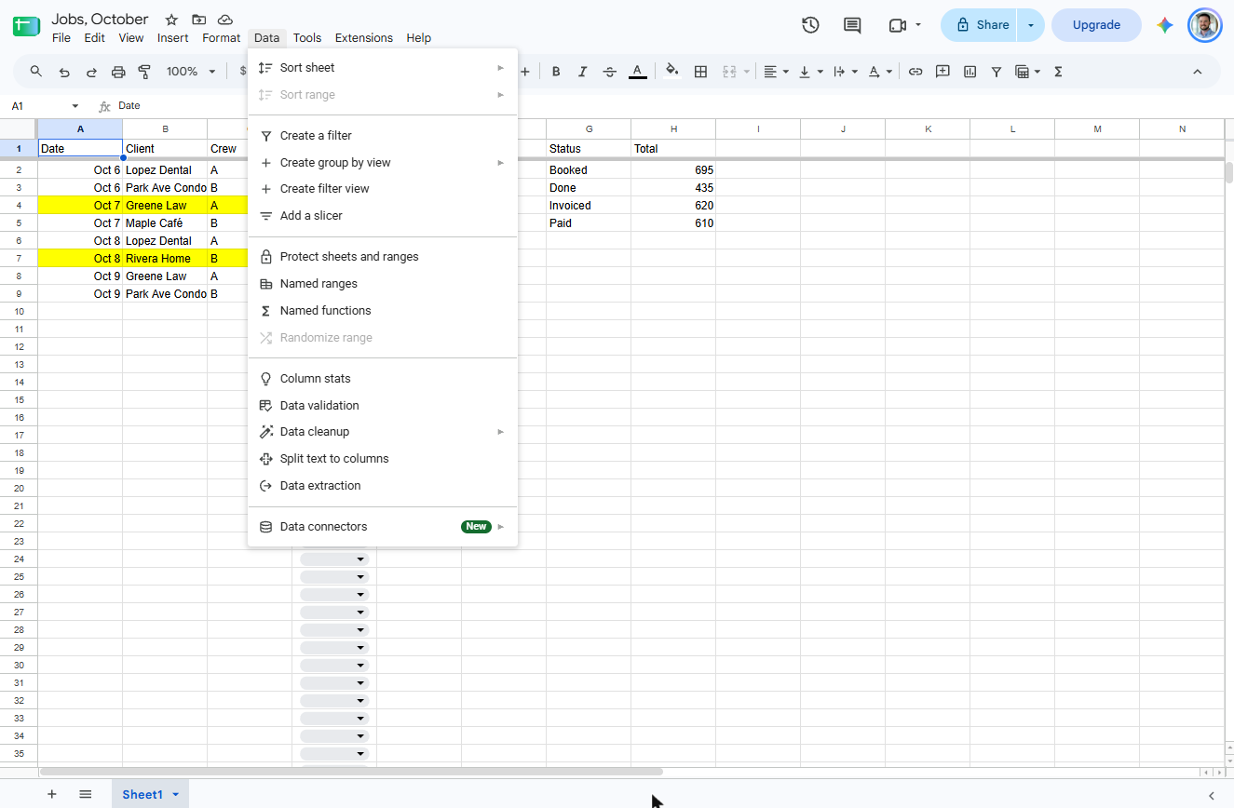Open the all sheets list button
The height and width of the screenshot is (808, 1234).
86,794
